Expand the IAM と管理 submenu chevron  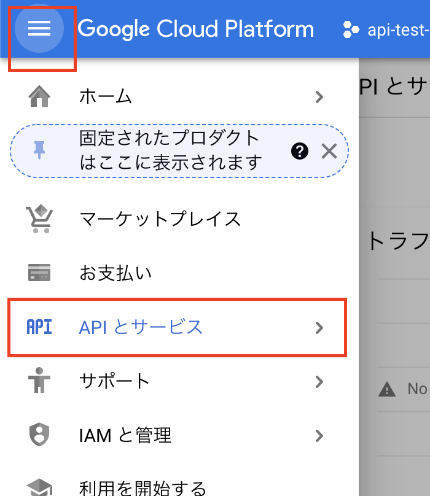coord(319,436)
